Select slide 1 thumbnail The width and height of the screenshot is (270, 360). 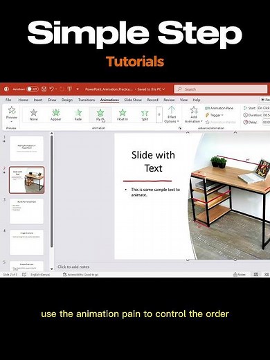tap(27, 149)
